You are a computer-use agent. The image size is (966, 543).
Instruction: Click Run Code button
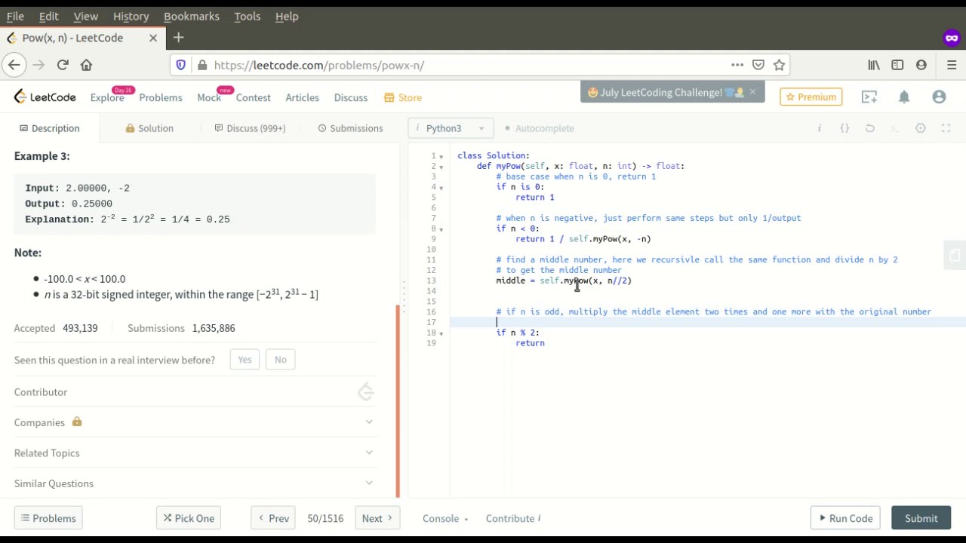click(845, 518)
